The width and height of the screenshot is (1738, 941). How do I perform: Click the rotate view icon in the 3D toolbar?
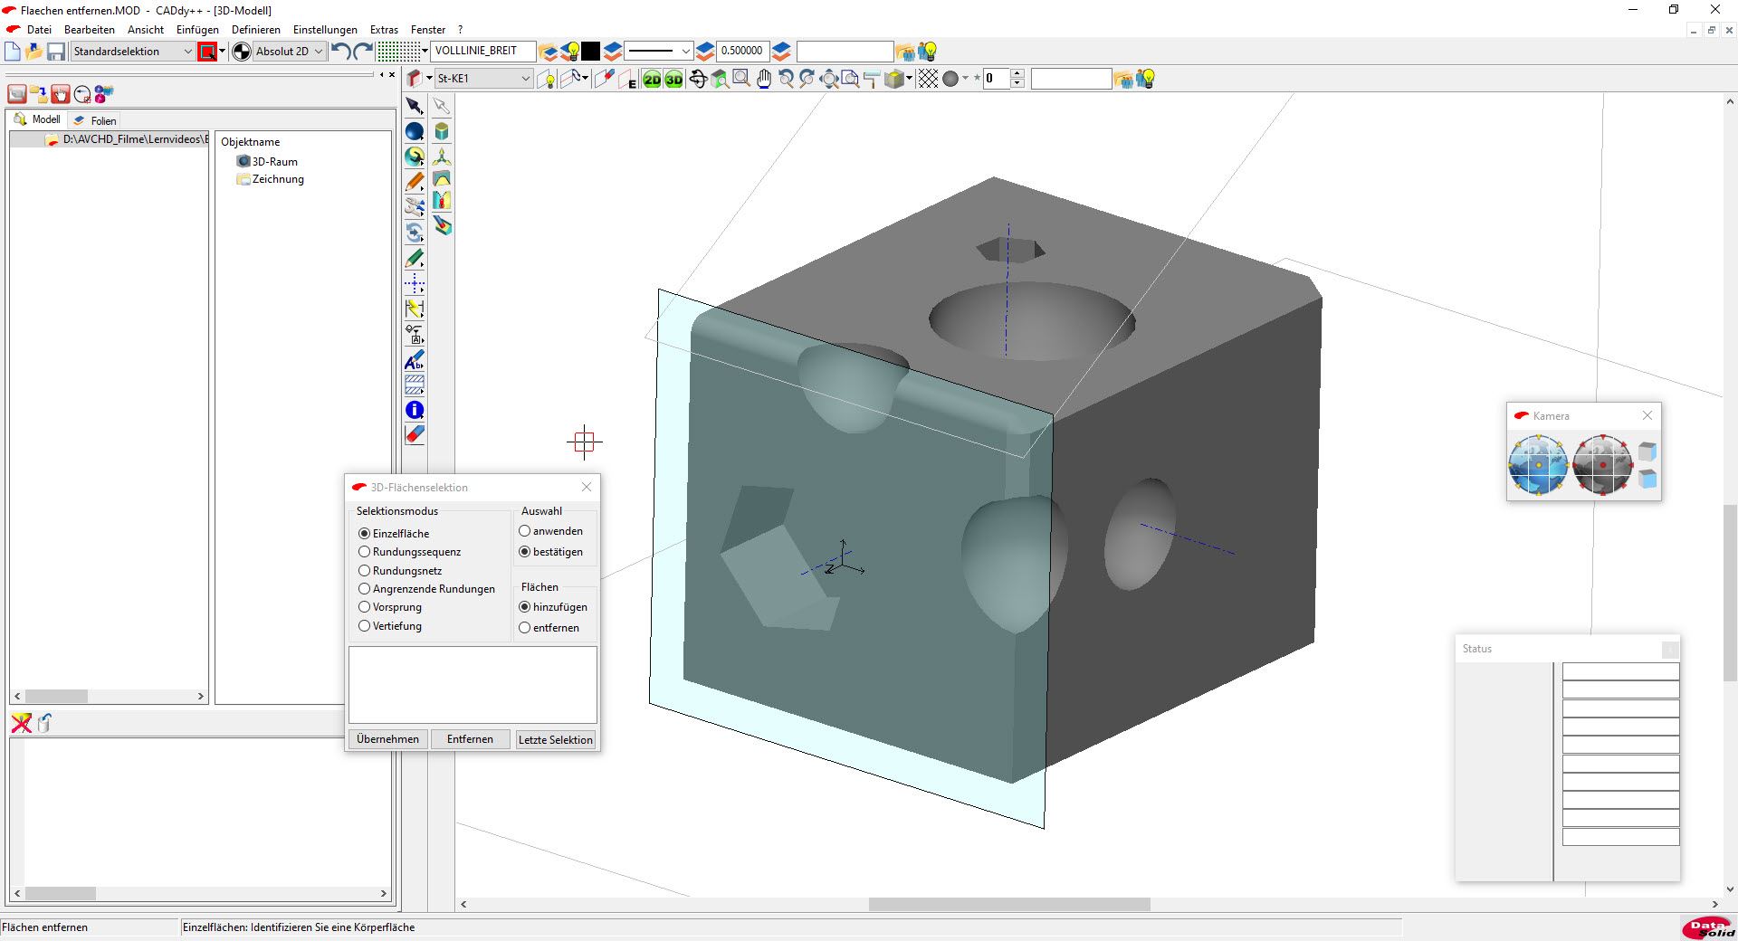click(x=698, y=80)
